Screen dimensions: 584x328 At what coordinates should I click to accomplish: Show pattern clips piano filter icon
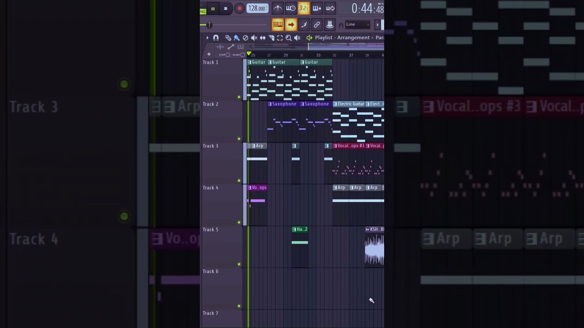(240, 47)
